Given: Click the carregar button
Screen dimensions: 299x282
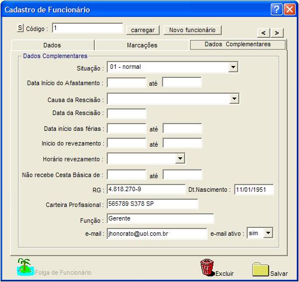Looking at the screenshot, I should (143, 30).
